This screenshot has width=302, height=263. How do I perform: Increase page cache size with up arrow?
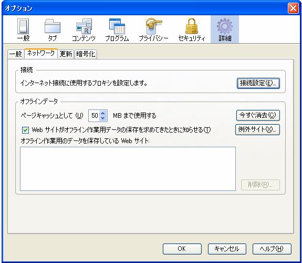[103, 114]
